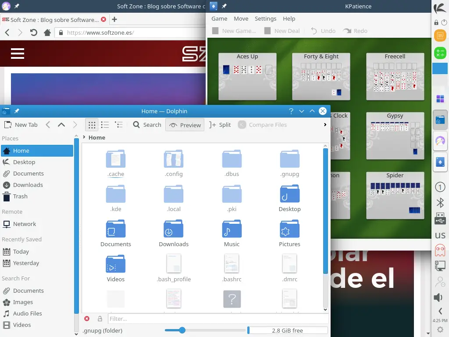The image size is (449, 337).
Task: Open the Pictures folder
Action: 289,233
